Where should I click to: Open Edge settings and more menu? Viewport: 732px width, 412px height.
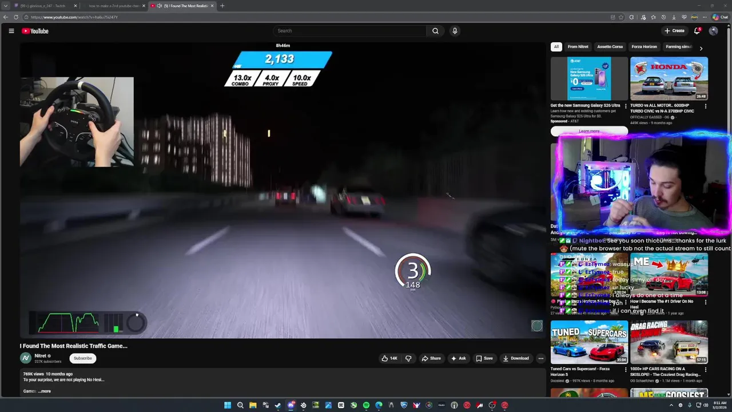point(705,17)
